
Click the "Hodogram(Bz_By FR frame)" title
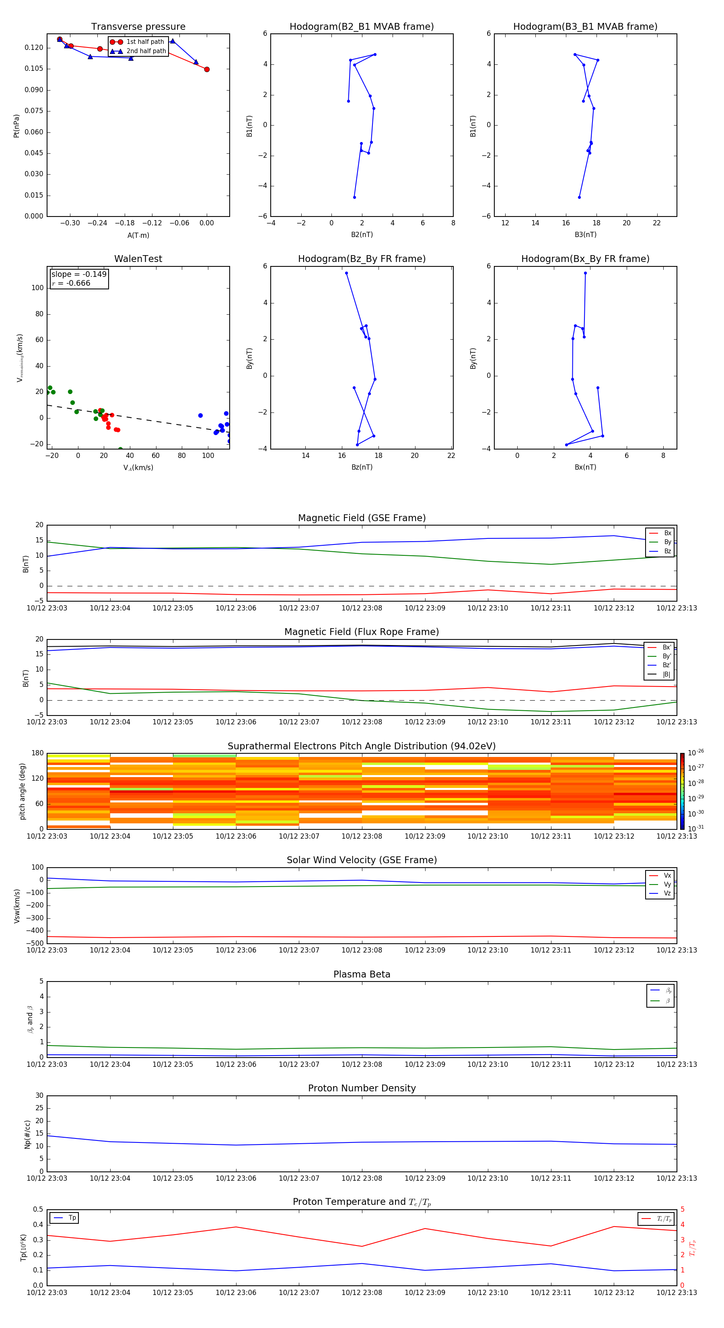point(362,259)
